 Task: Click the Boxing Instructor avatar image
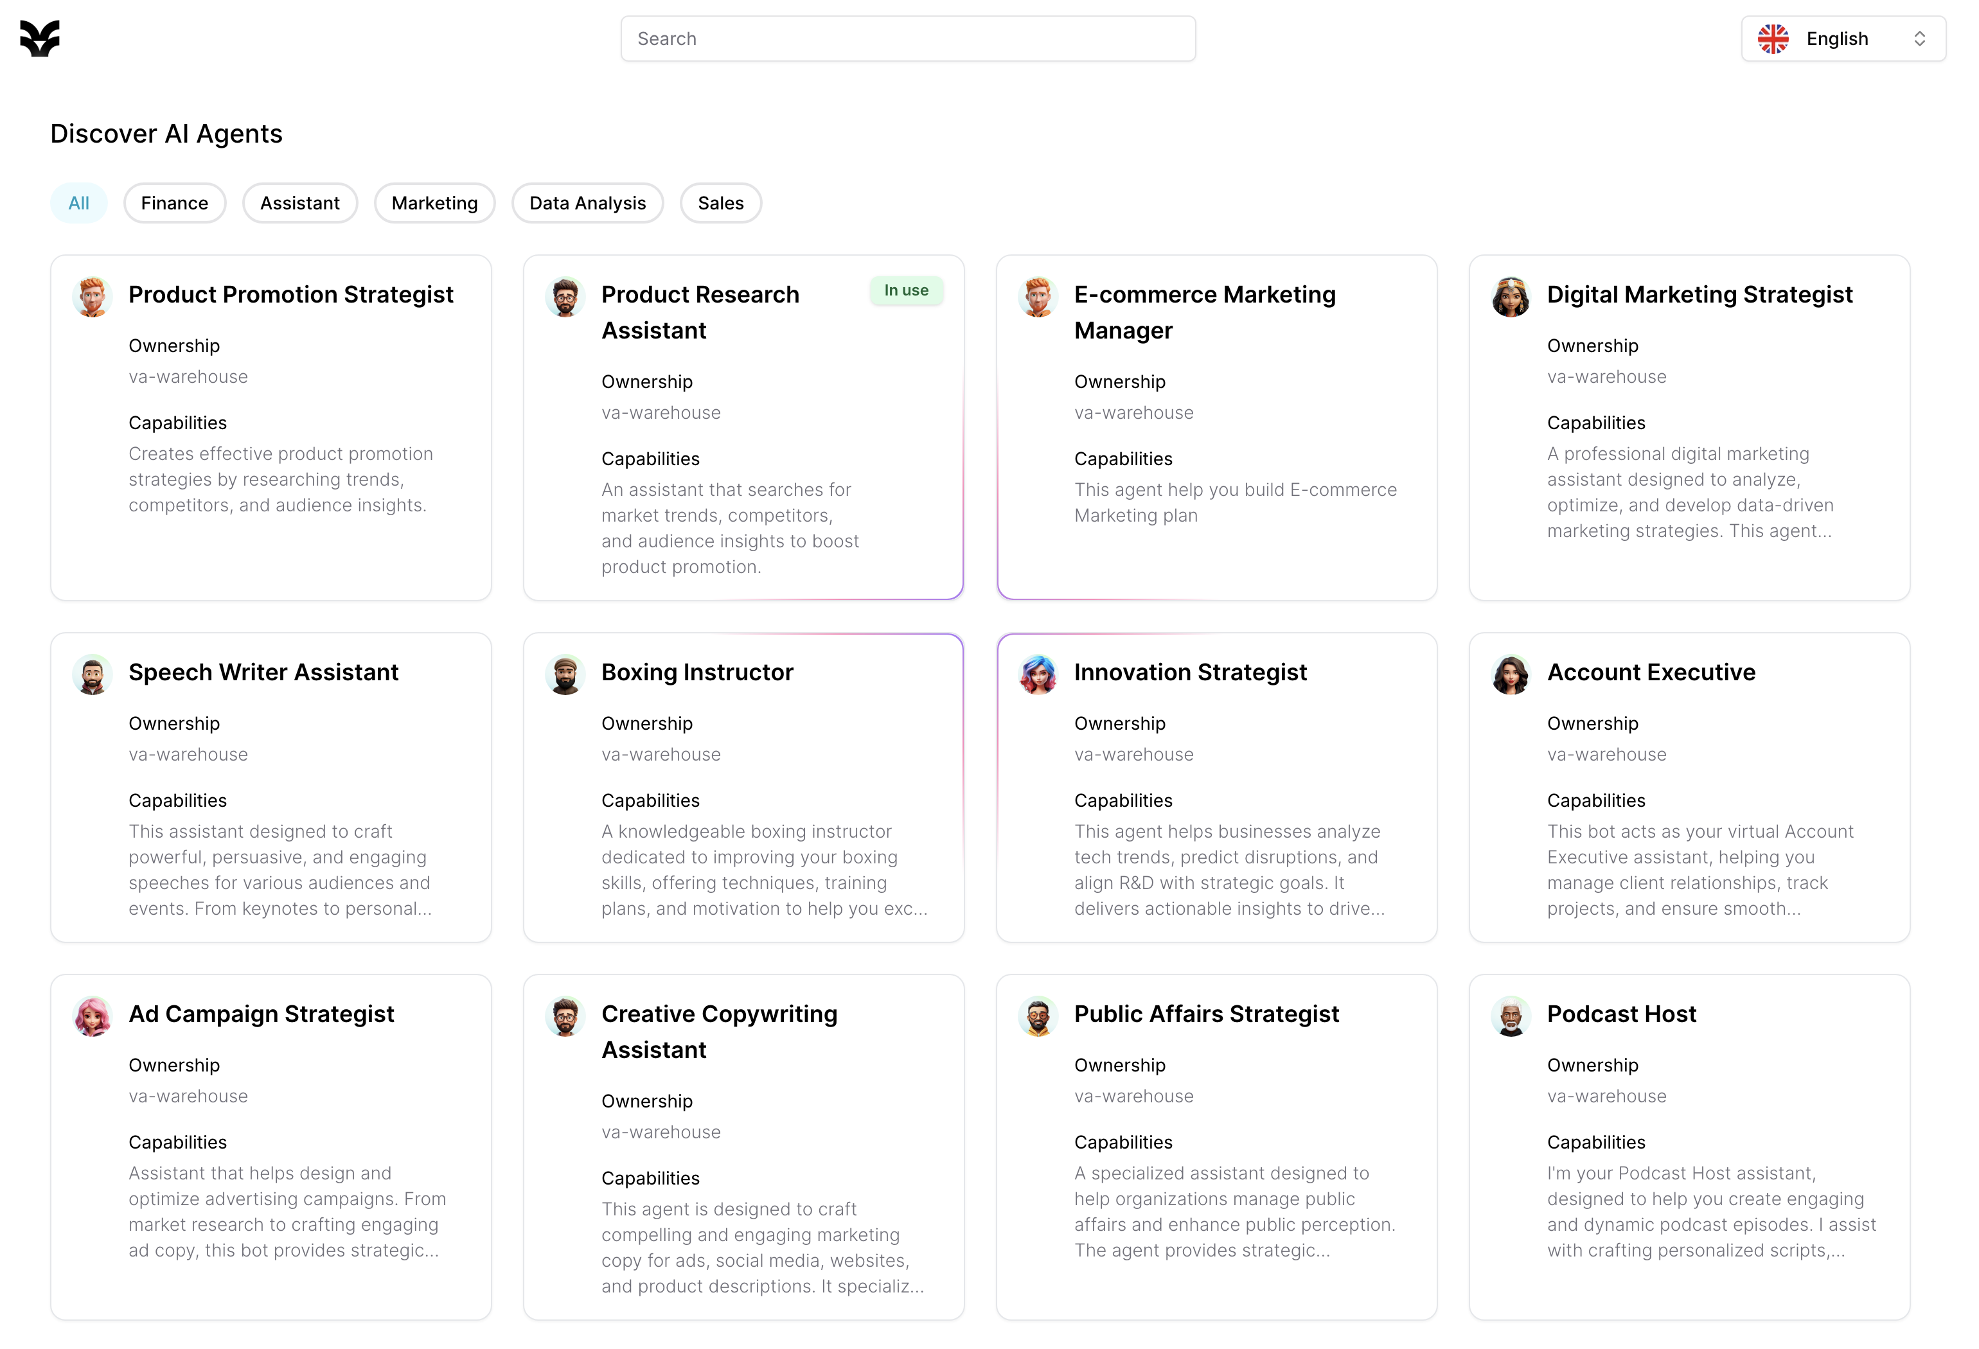[565, 674]
